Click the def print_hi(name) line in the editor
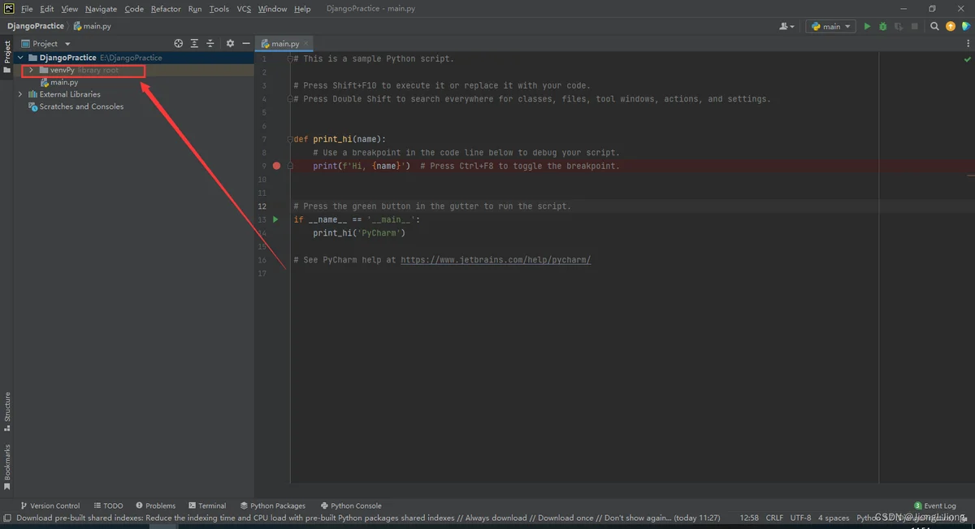Viewport: 975px width, 529px height. (x=340, y=139)
